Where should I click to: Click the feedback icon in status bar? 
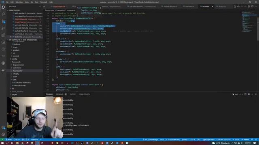pyautogui.click(x=252, y=140)
